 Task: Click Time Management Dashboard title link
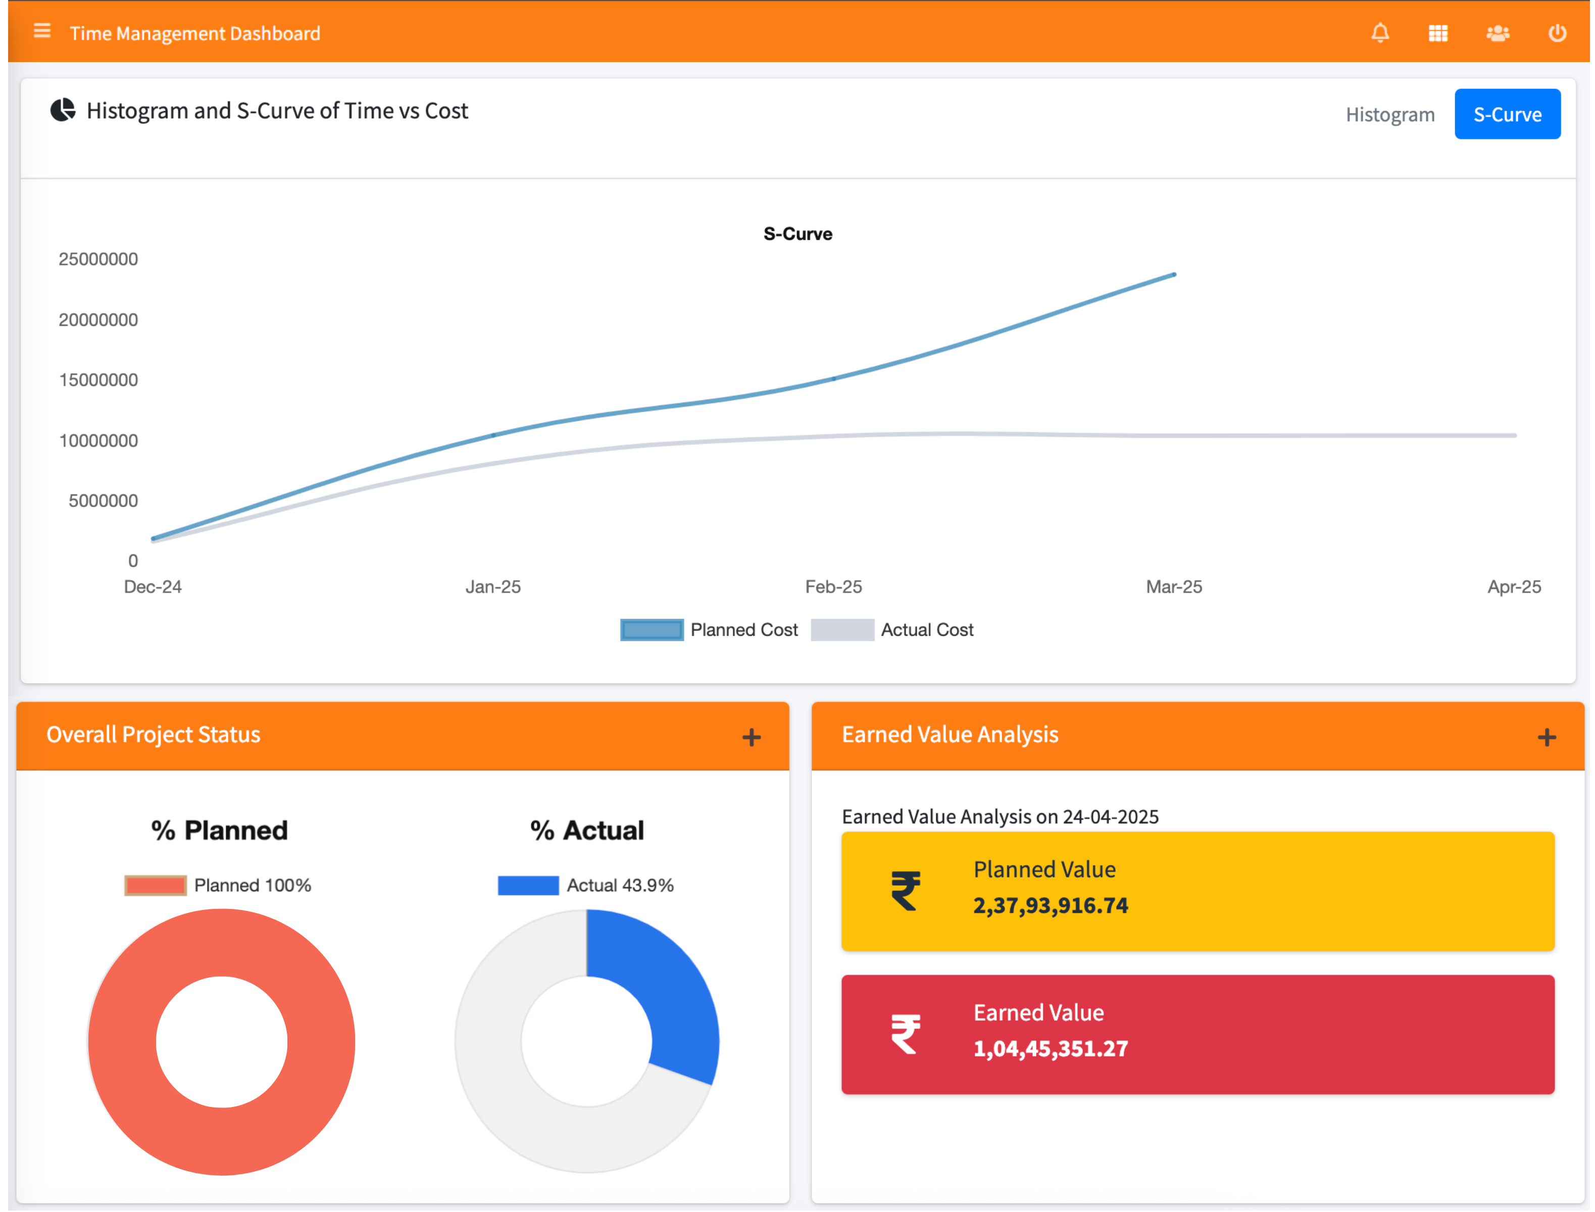(x=195, y=33)
